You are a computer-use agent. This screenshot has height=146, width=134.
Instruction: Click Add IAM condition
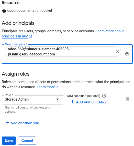[89, 102]
